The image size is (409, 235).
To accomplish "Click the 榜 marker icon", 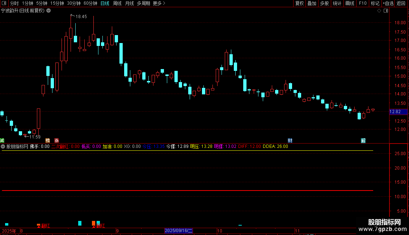I will coord(47,141).
